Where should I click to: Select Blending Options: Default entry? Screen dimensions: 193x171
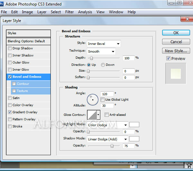point(28,41)
